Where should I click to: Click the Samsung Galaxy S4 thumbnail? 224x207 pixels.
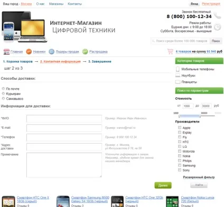click(x=63, y=201)
